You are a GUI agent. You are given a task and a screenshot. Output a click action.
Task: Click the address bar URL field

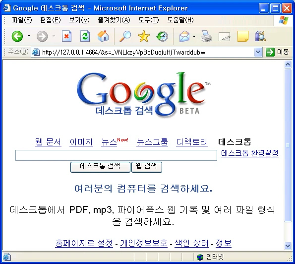click(x=147, y=52)
